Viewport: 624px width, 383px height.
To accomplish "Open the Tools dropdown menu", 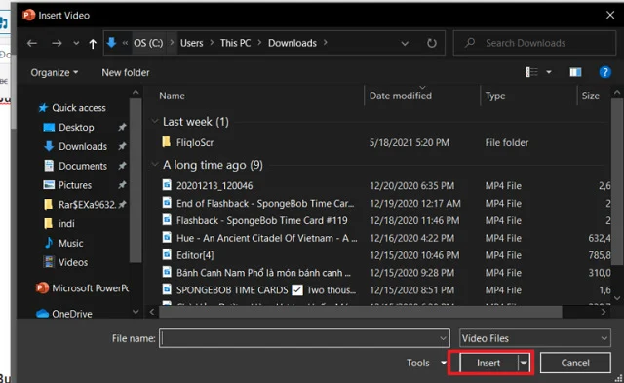I will tap(426, 363).
